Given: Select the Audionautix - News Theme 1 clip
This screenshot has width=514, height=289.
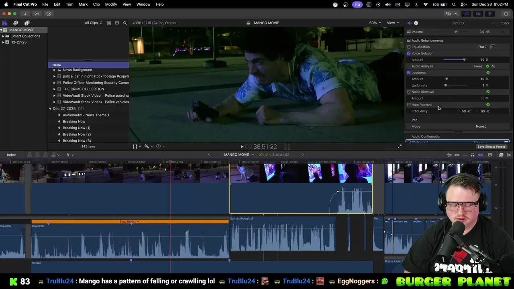Looking at the screenshot, I should click(86, 115).
